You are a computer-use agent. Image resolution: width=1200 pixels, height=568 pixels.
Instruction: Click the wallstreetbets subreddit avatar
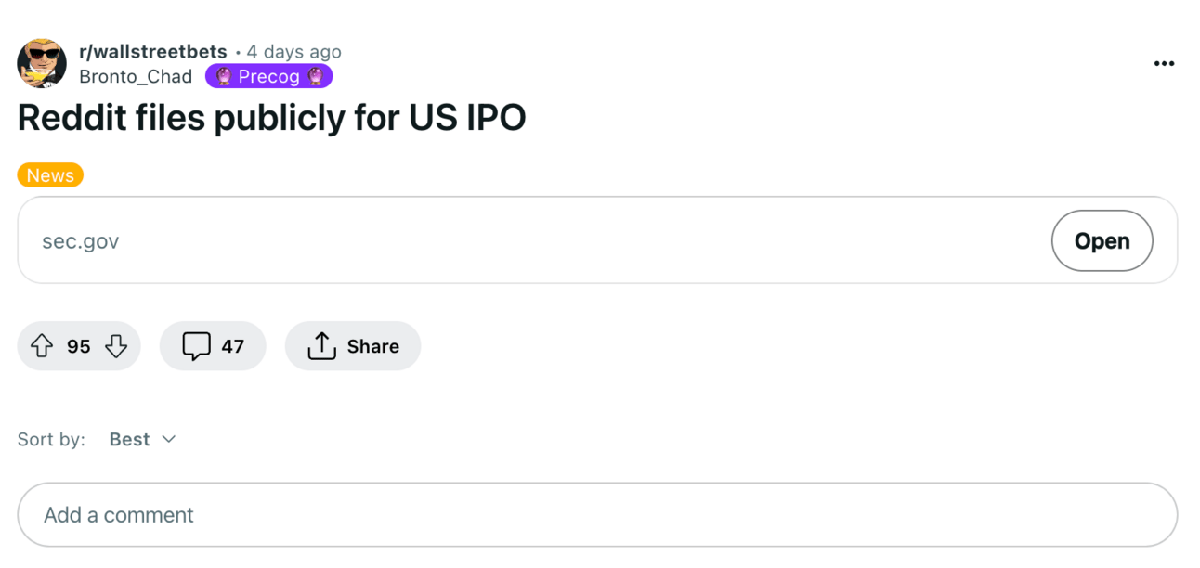coord(42,63)
